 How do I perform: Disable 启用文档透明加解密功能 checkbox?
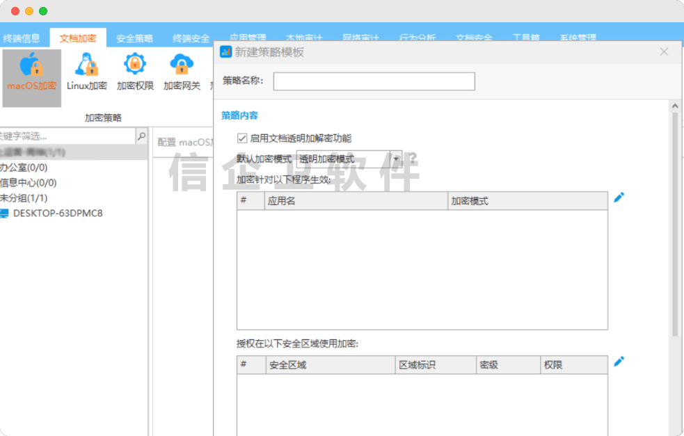(241, 138)
